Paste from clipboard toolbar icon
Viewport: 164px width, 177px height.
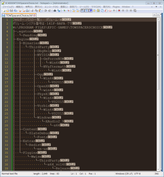click(x=40, y=11)
